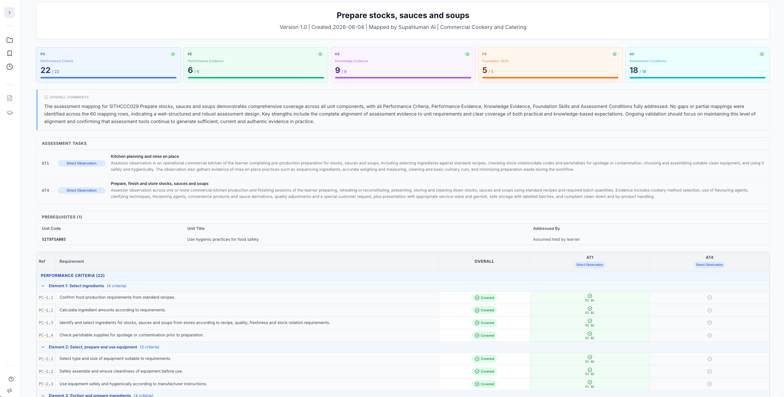Click the sparkle logo icon at sidebar bottom
Image resolution: width=784 pixels, height=397 pixels.
[10, 391]
